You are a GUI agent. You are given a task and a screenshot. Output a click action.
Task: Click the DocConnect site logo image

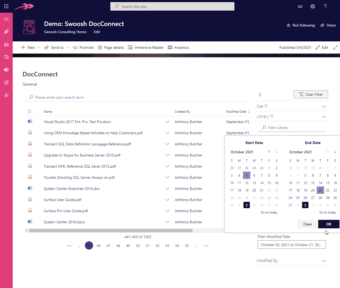(29, 27)
